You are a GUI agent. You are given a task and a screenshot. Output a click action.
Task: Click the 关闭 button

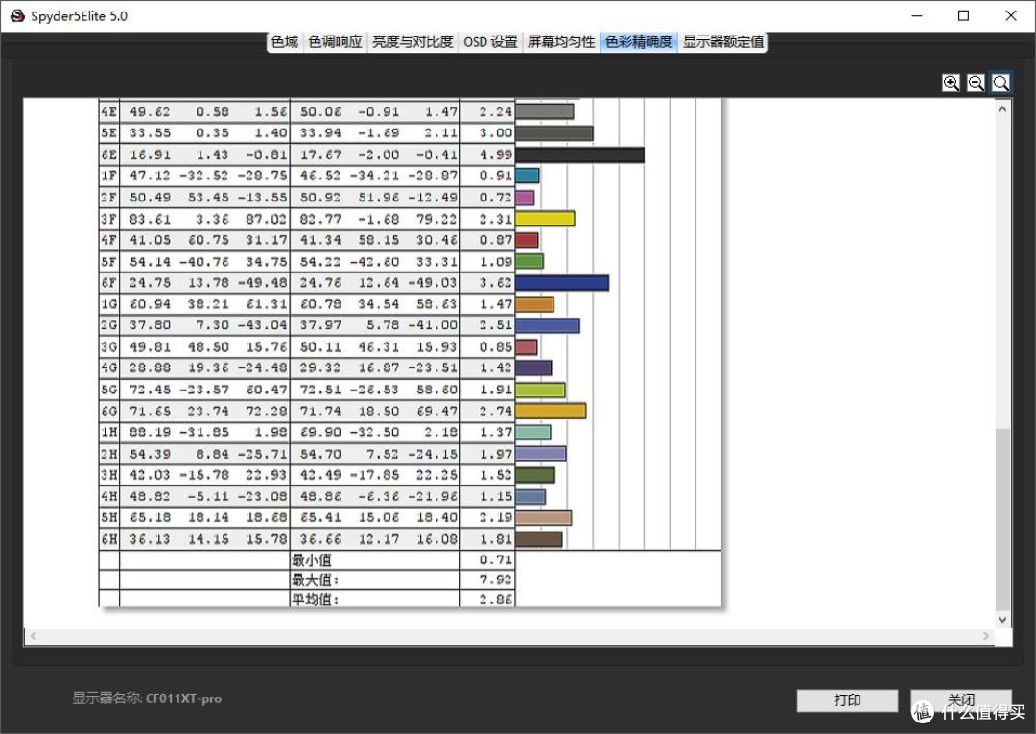960,700
